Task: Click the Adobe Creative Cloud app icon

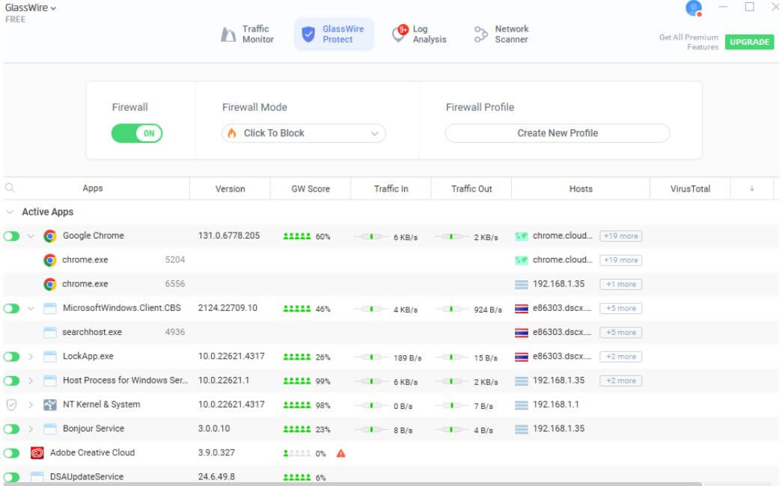Action: pos(37,452)
